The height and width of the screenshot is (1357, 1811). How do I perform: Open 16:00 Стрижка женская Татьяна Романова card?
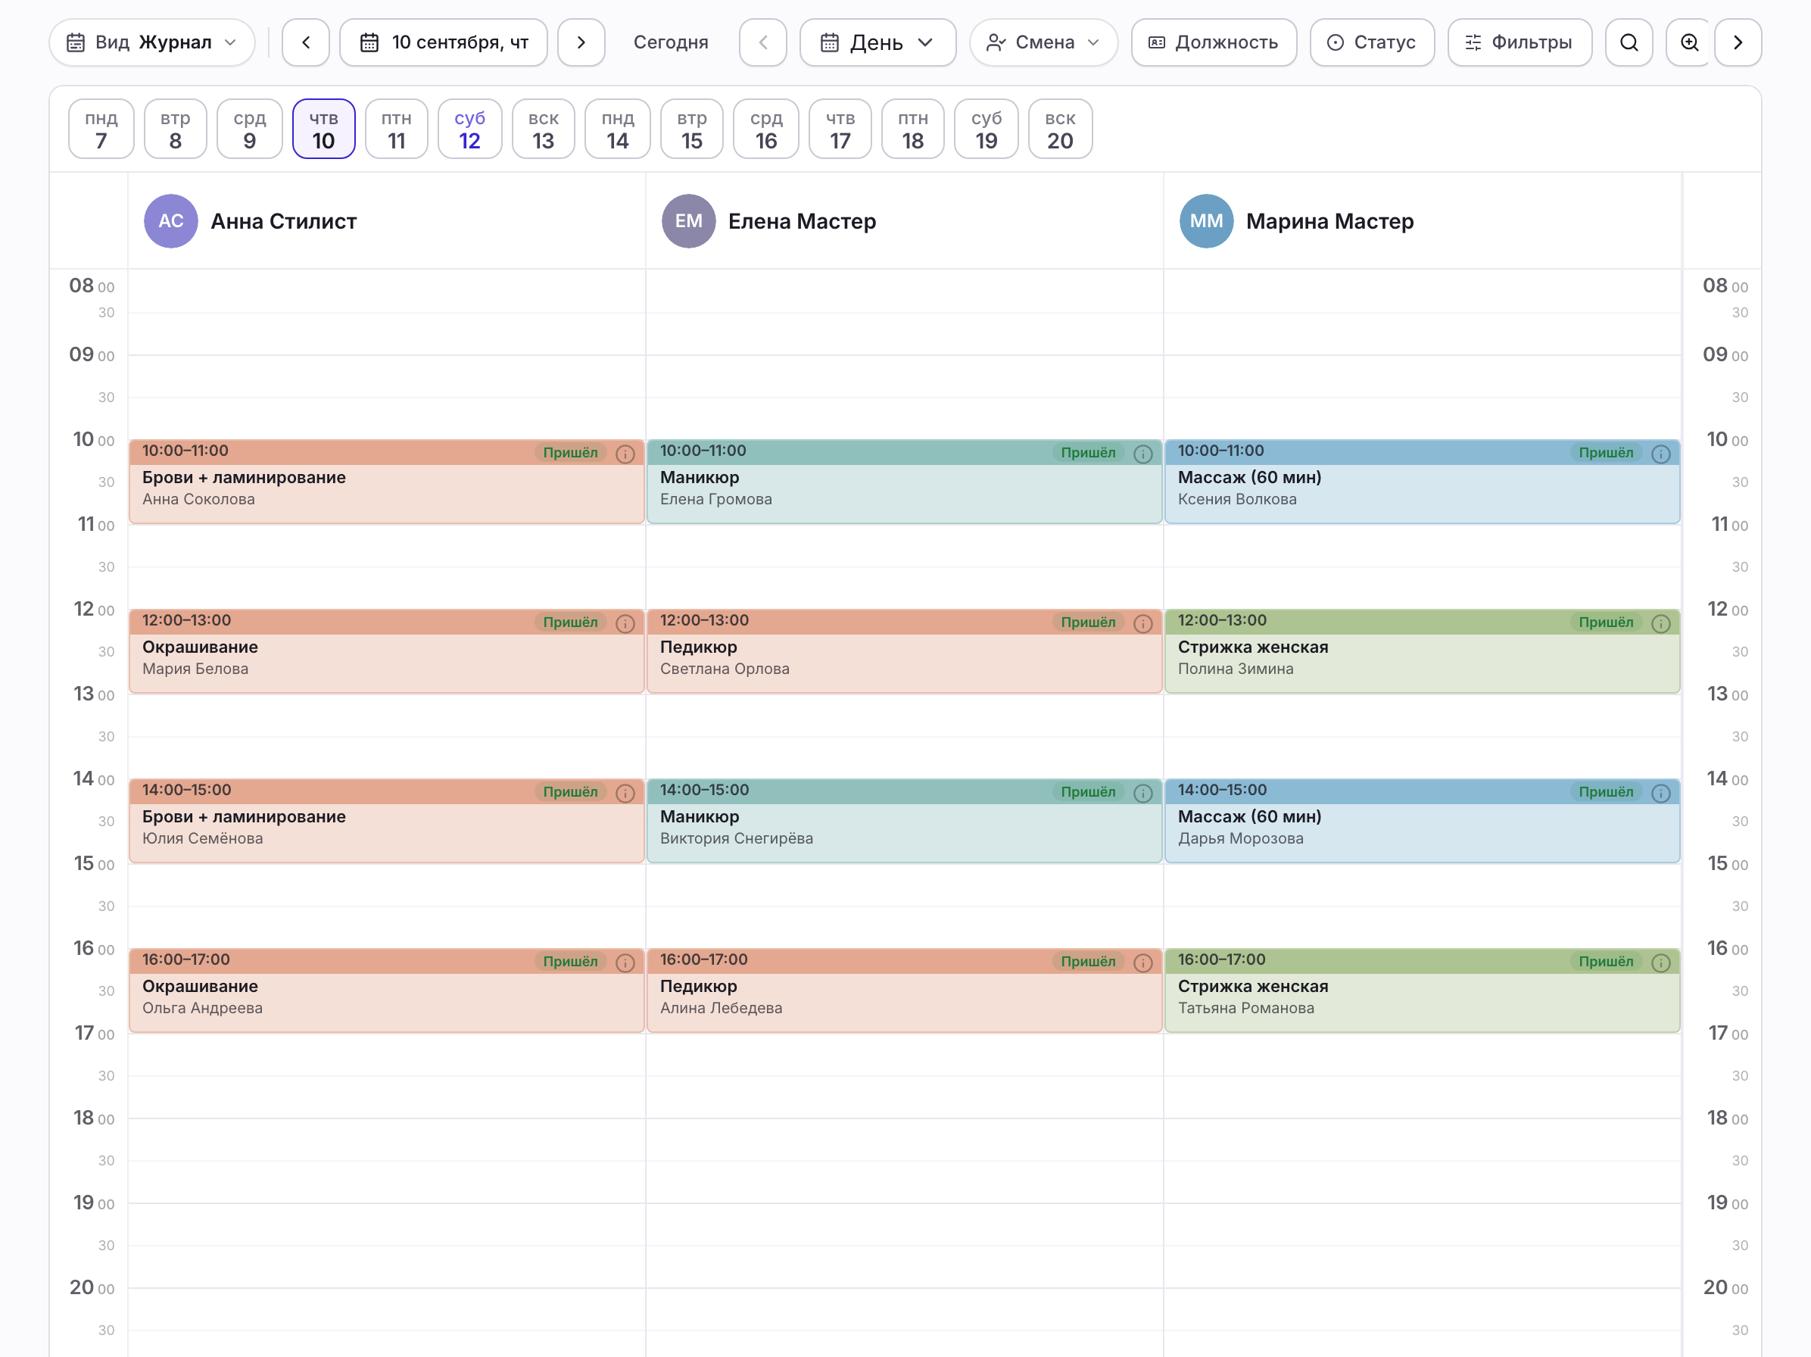click(x=1422, y=990)
